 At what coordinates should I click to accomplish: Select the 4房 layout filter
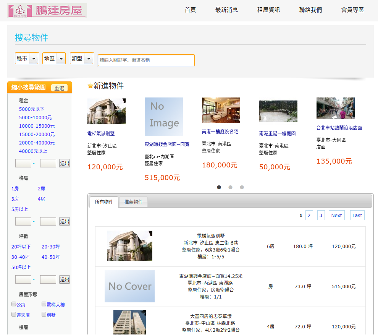tap(41, 199)
